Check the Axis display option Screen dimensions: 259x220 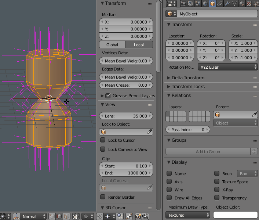coord(169,181)
